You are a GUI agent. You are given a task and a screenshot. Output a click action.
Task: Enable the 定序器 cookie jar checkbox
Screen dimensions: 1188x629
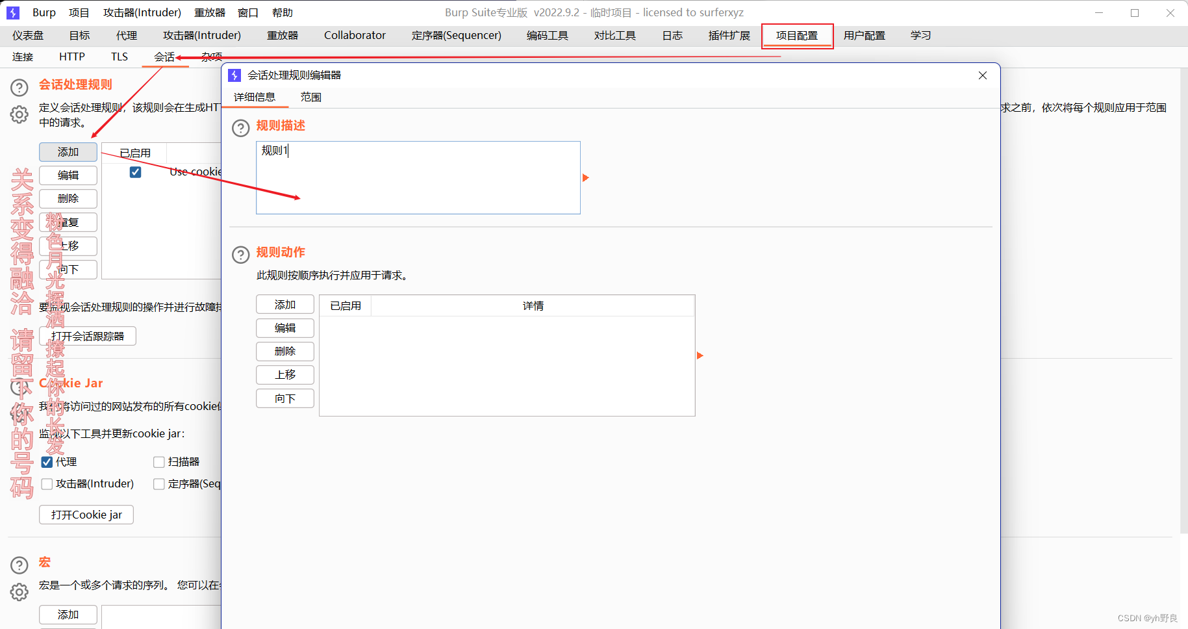click(158, 484)
